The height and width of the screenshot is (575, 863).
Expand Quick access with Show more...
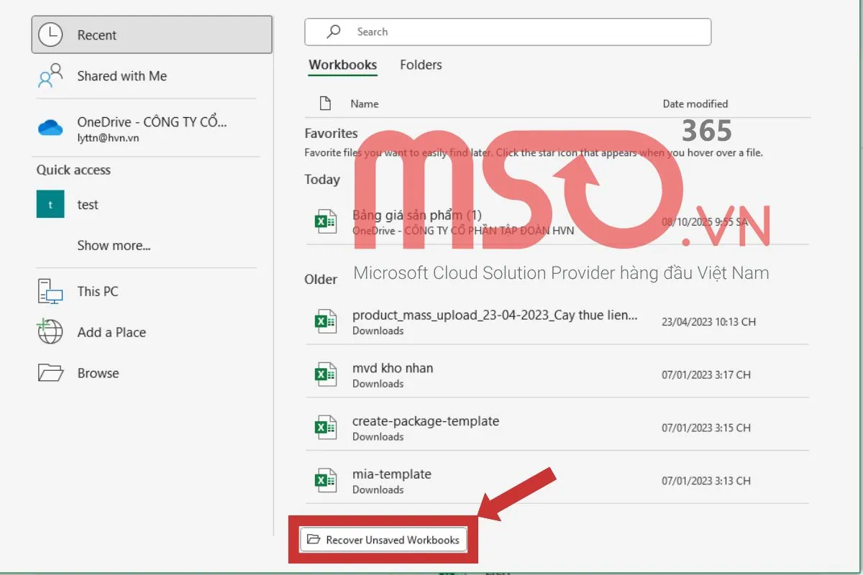(114, 246)
